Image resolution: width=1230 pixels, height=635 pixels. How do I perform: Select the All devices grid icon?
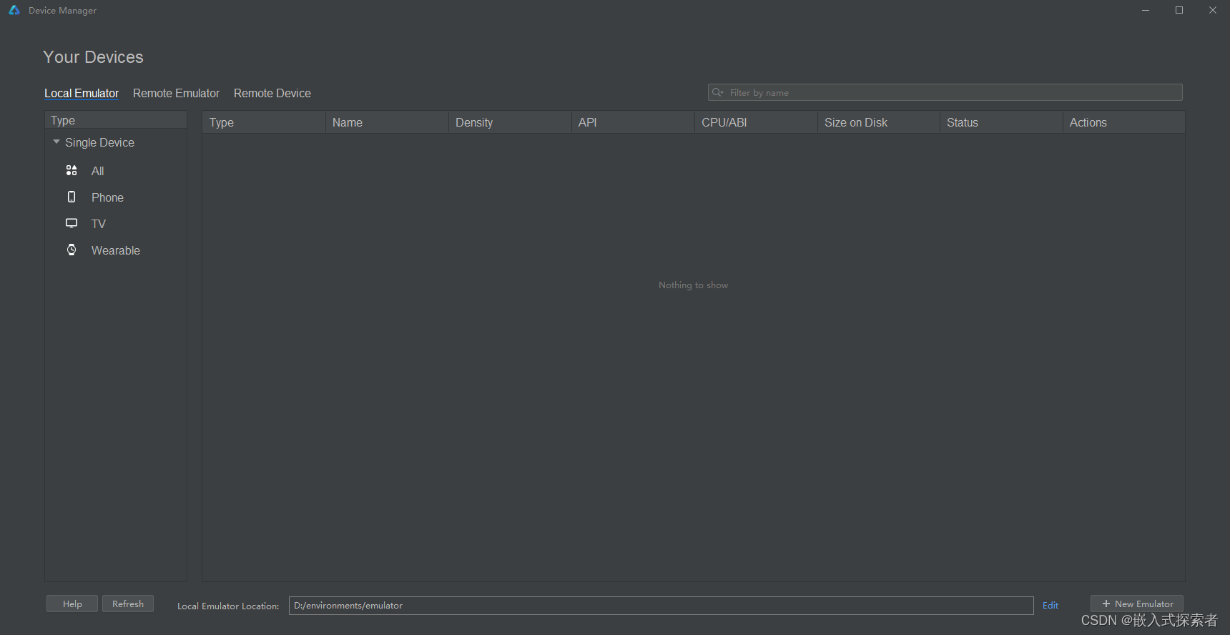click(72, 170)
